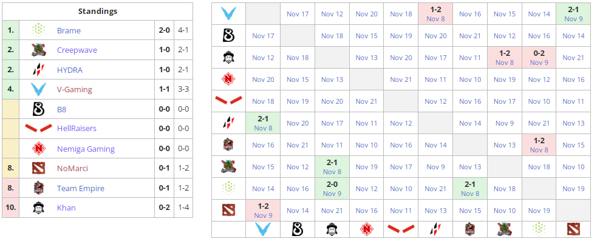Screen dimensions: 600x247
Task: Select V-Gaming logo in crosstable left column
Action: pos(229,14)
